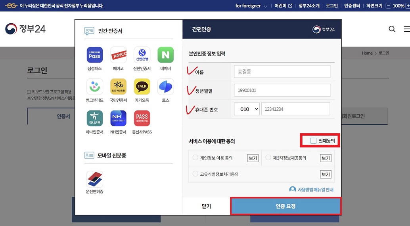Open the 사용방법 매뉴얼 안내 link
Viewport: 410px width, 226px height.
coord(311,190)
